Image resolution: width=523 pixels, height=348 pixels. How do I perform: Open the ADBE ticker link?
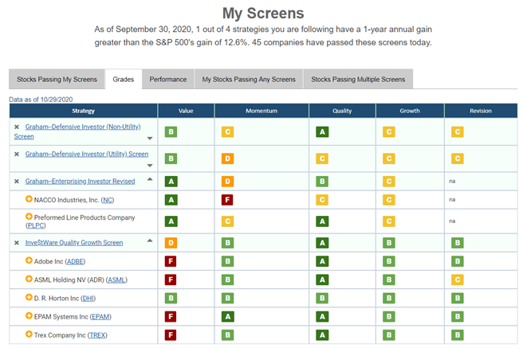click(x=75, y=262)
